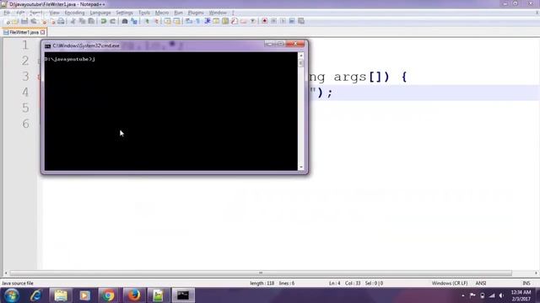This screenshot has height=303, width=540.
Task: Click the Close All toolbar icon
Action: (52, 21)
